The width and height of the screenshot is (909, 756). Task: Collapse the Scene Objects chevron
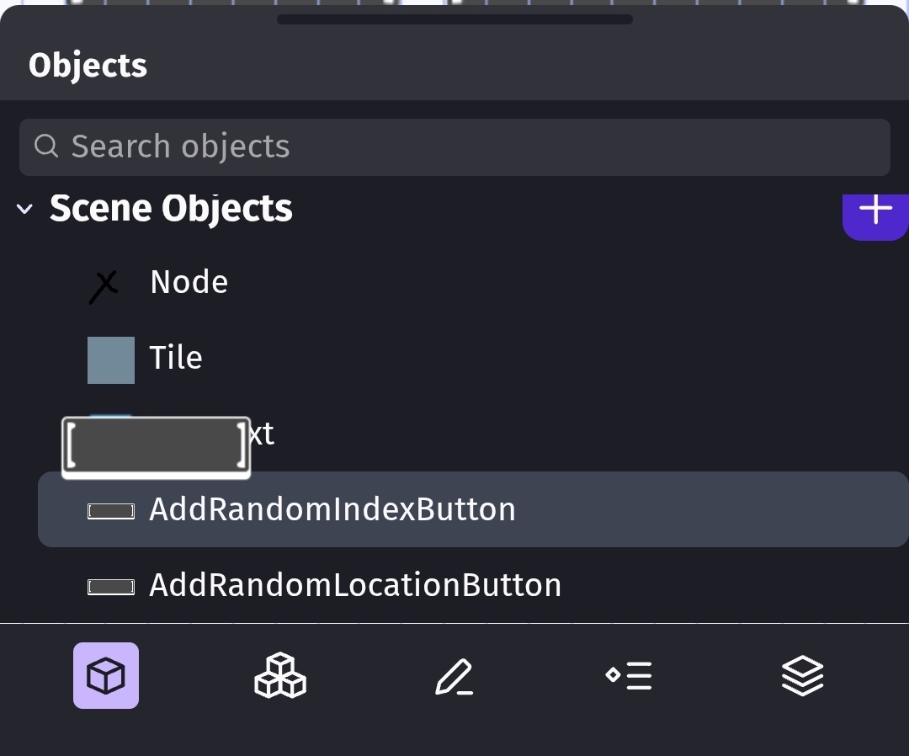[x=25, y=210]
